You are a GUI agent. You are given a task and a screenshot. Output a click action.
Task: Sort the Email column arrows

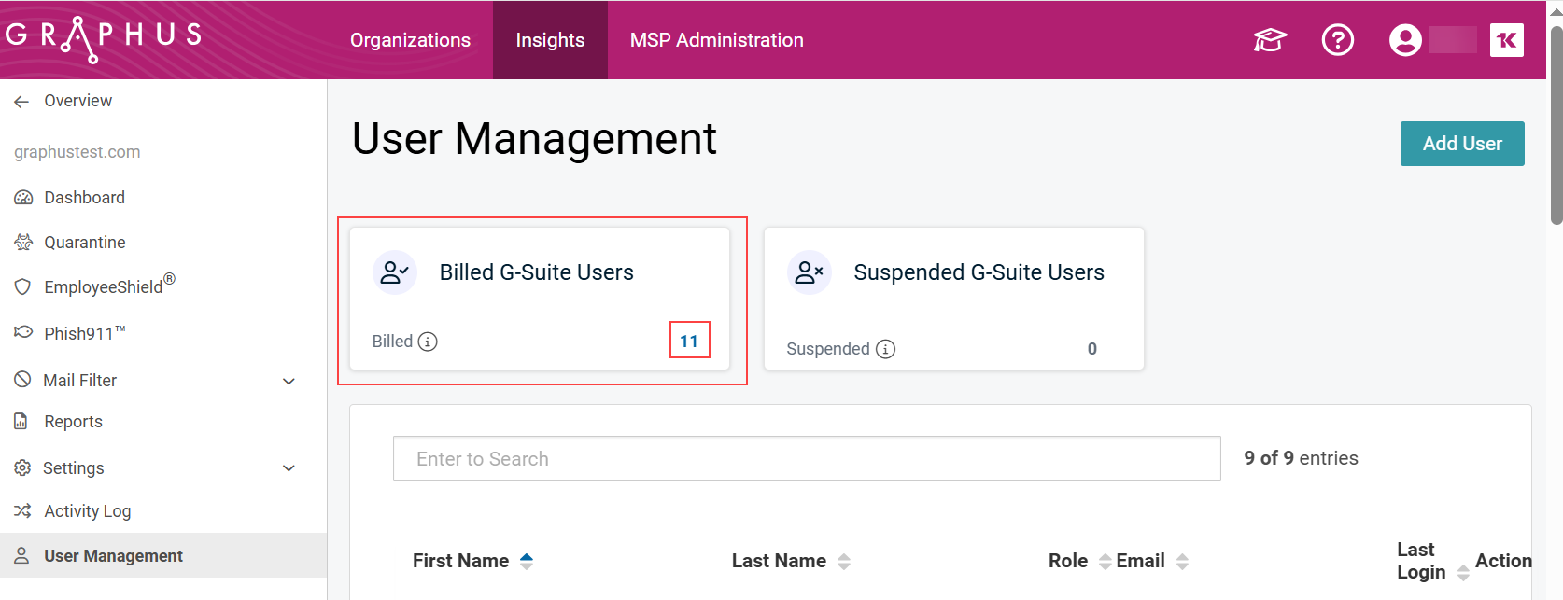coord(1182,561)
